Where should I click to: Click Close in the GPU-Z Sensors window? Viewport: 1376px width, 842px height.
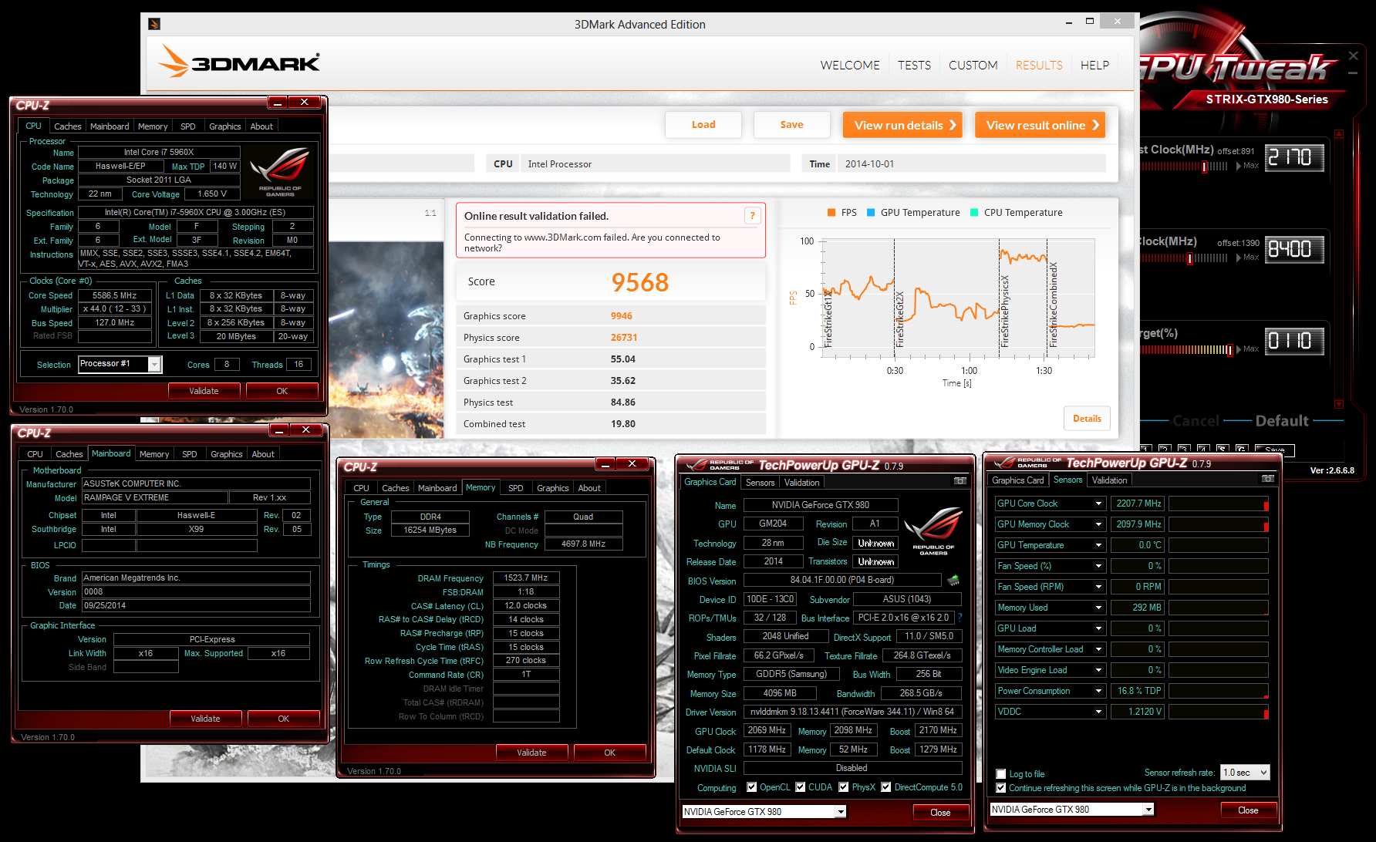tap(1248, 810)
